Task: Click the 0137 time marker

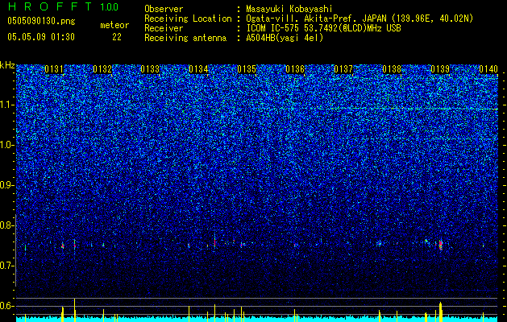Action: tap(343, 69)
